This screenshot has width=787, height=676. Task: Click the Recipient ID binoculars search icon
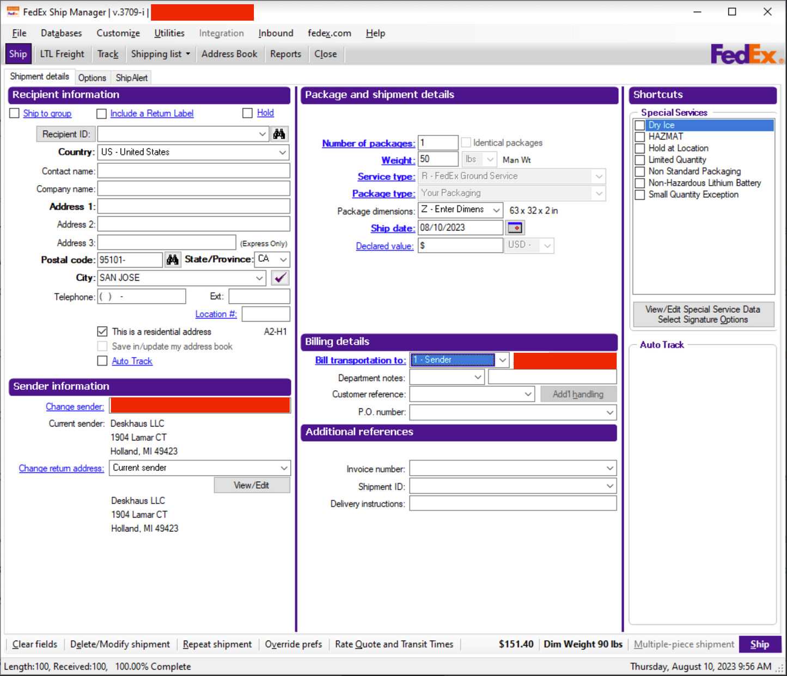(279, 134)
